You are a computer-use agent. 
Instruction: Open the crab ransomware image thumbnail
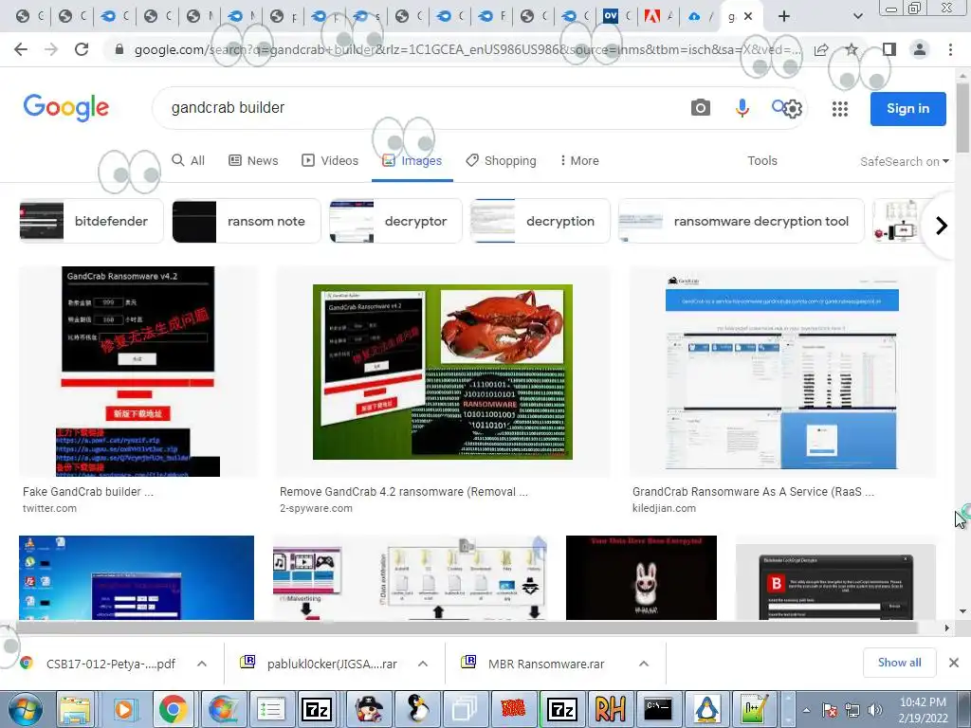tap(443, 372)
